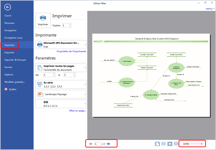Select single page view icon
This screenshot has height=150, width=216.
(157, 144)
